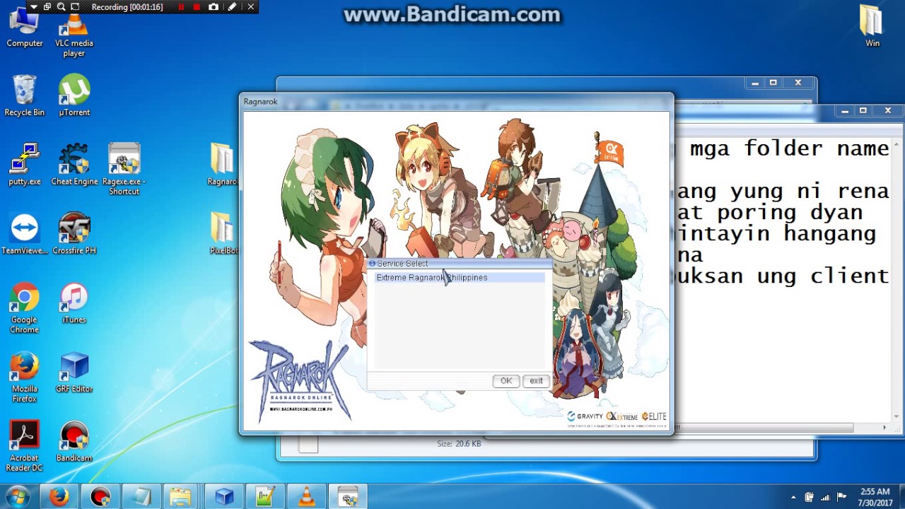Take a Bandicam screenshot with camera icon

(x=214, y=7)
